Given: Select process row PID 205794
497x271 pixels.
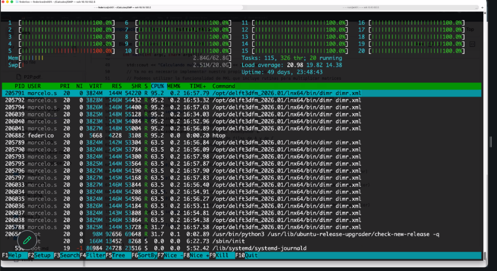Looking at the screenshot, I should 242,107.
